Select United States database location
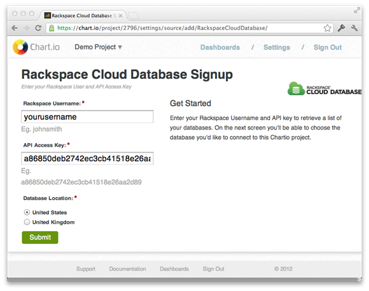 click(x=27, y=212)
